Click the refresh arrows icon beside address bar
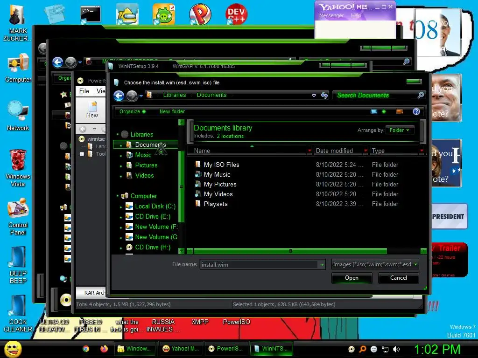478x358 pixels. pos(324,96)
